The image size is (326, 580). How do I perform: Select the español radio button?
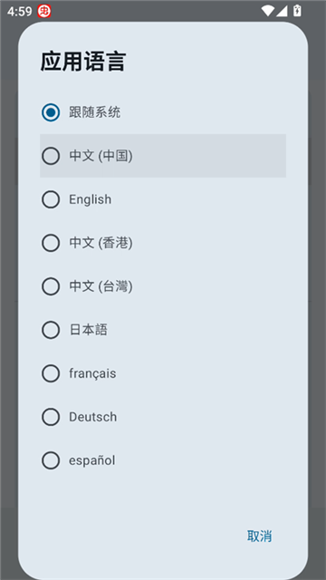click(51, 460)
